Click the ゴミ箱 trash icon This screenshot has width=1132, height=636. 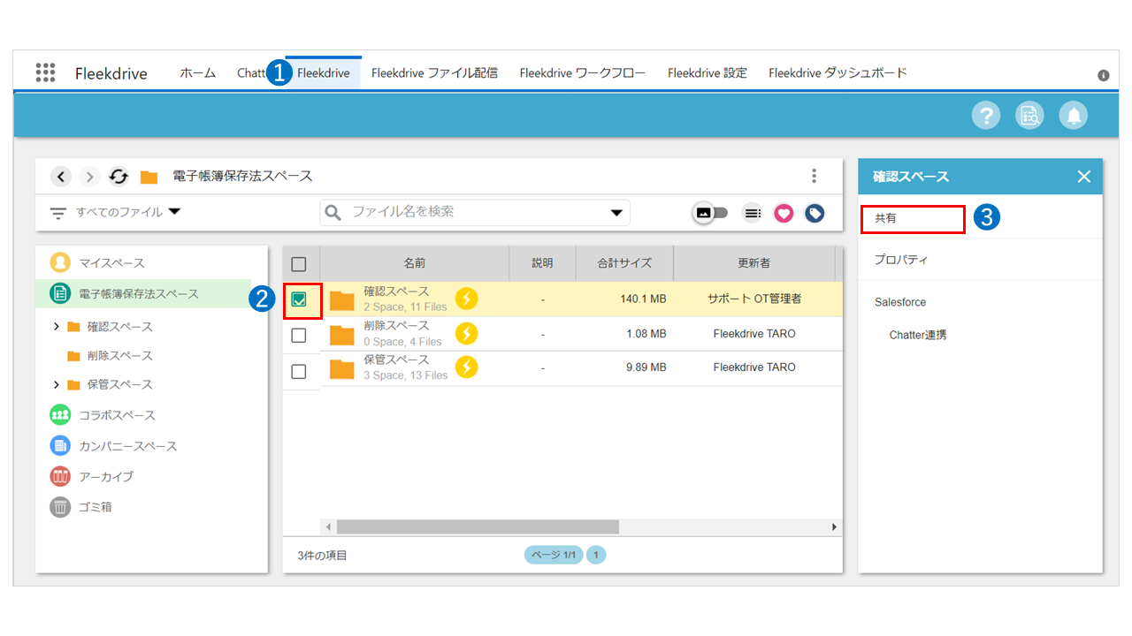[60, 507]
